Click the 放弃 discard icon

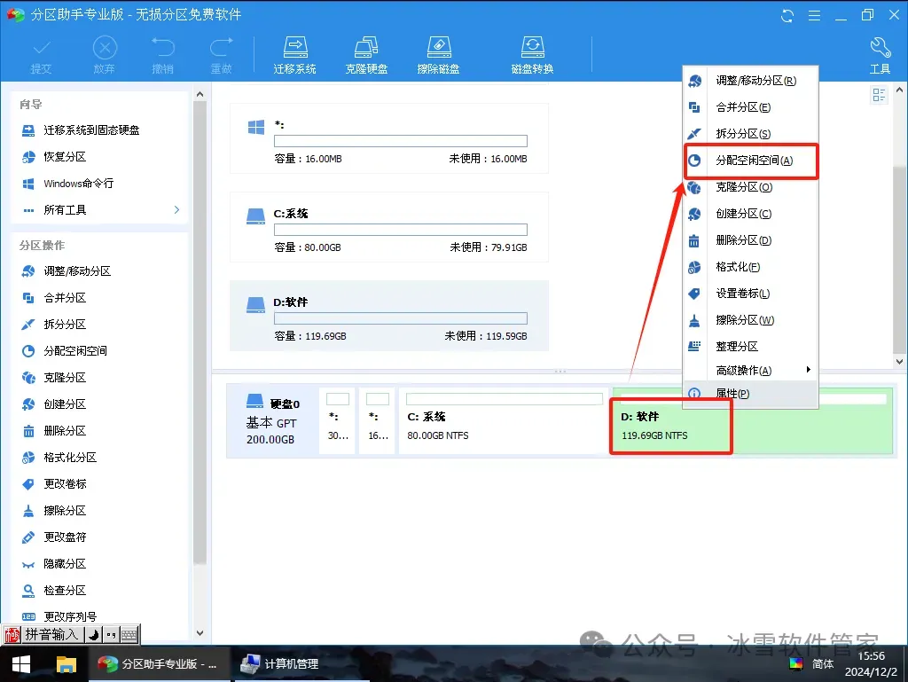coord(105,56)
